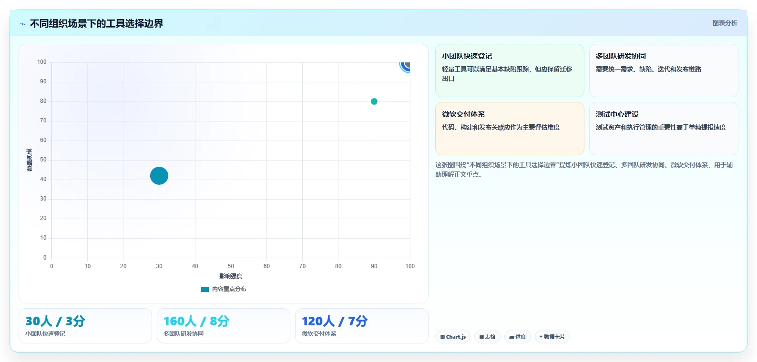The image size is (757, 362).
Task: Click the vertical y-axis title
Action: coord(30,160)
